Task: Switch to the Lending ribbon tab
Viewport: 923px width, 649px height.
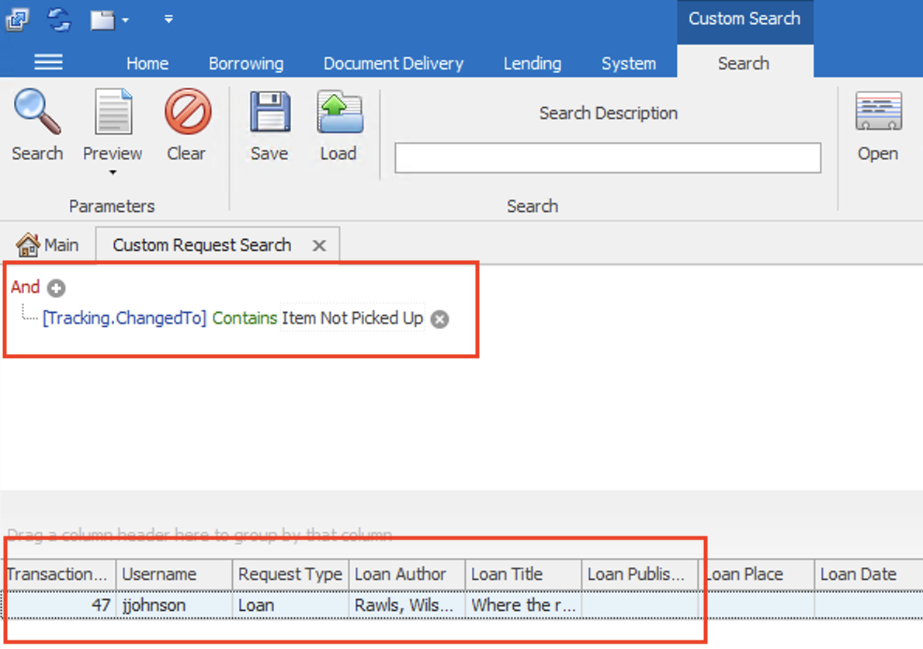Action: (x=532, y=64)
